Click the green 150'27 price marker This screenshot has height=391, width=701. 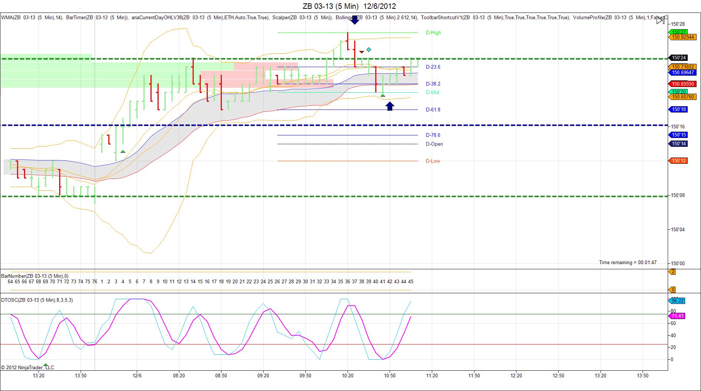click(678, 32)
